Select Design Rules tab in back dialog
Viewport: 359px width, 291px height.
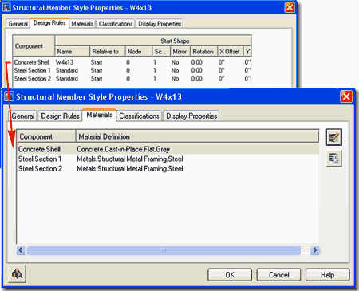[49, 23]
